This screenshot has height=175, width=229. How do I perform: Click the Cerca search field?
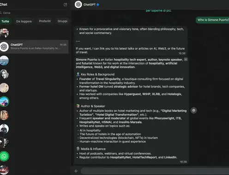click(x=34, y=13)
